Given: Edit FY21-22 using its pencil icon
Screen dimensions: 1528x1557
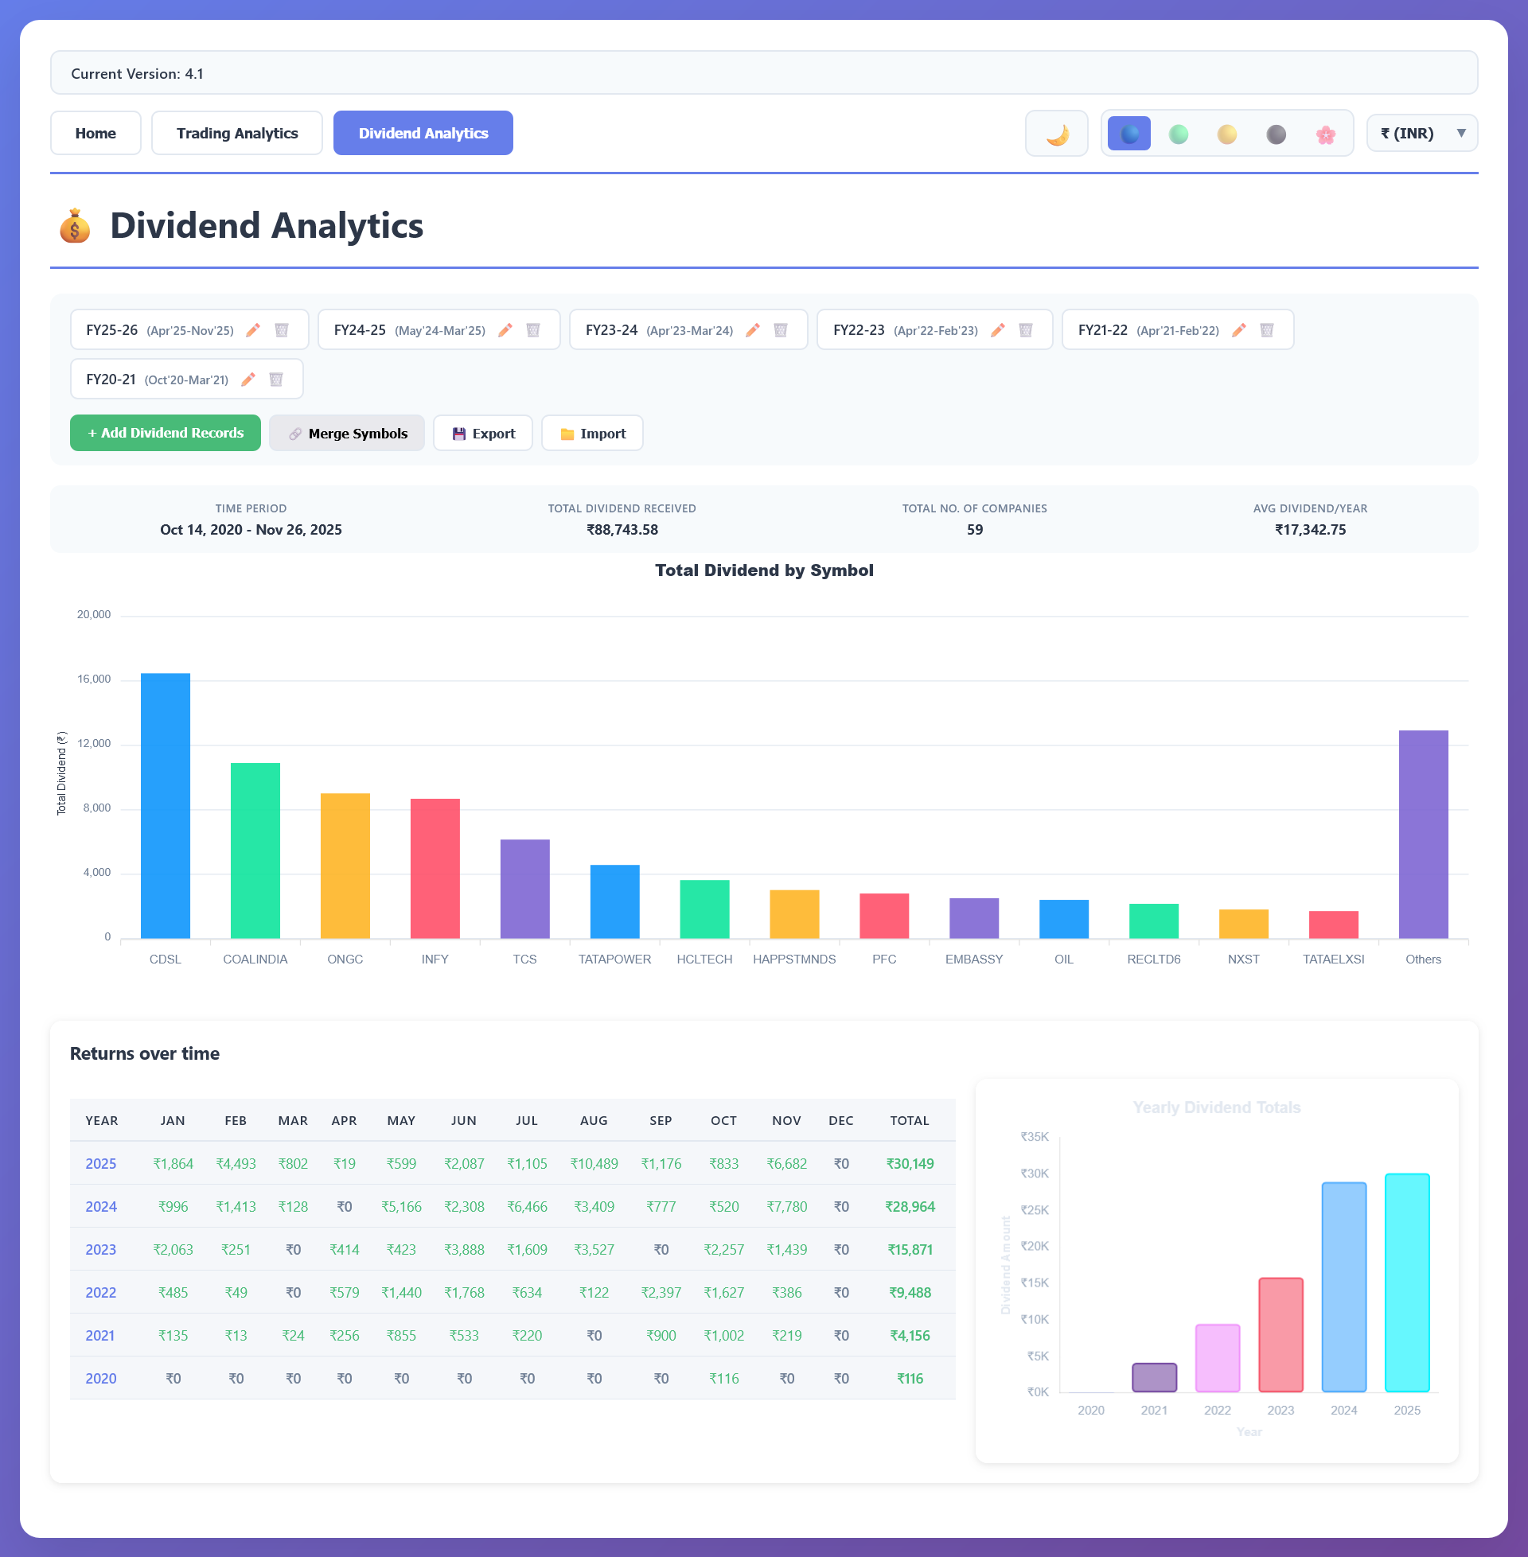Looking at the screenshot, I should tap(1239, 330).
